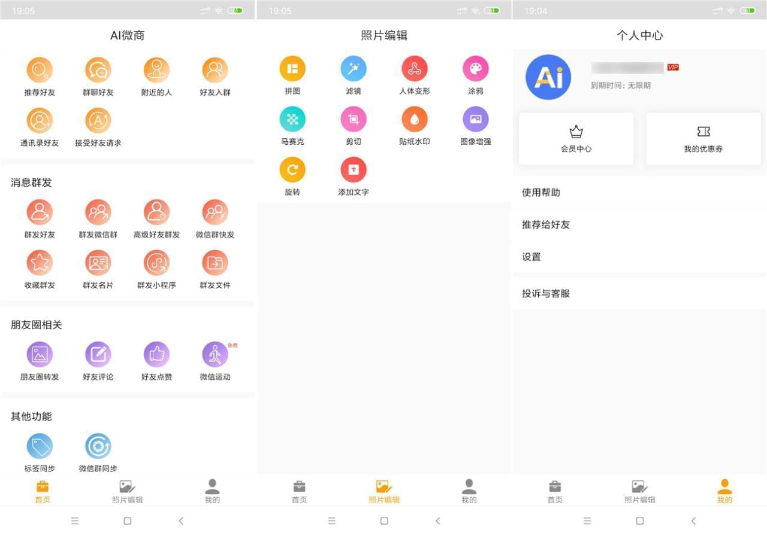The height and width of the screenshot is (536, 767).
Task: Tap 微信群同步 sync icon
Action: point(98,446)
